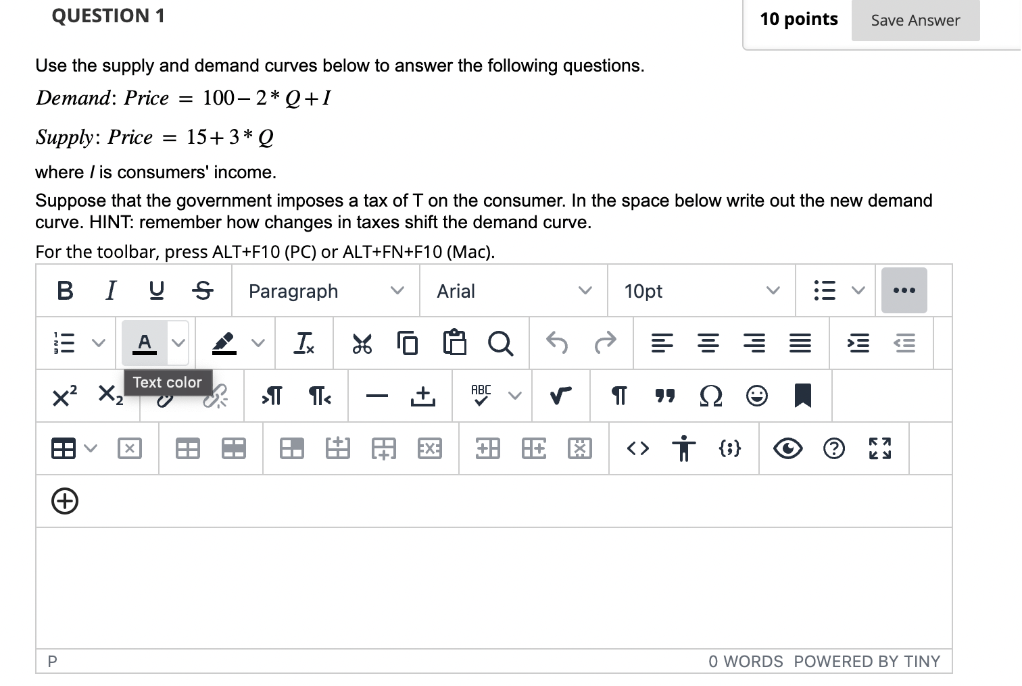Viewport: 1022px width, 686px height.
Task: Pick a text color with the A swatch
Action: coord(143,343)
